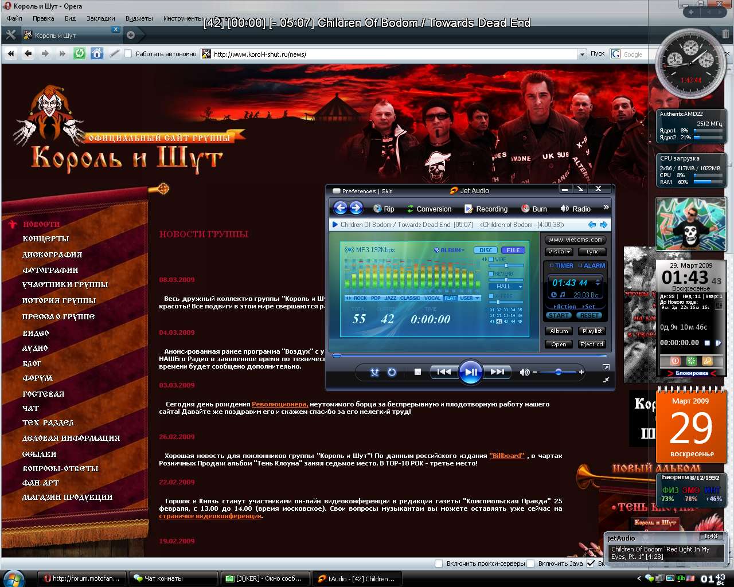Expand the timer Action menu

click(564, 307)
